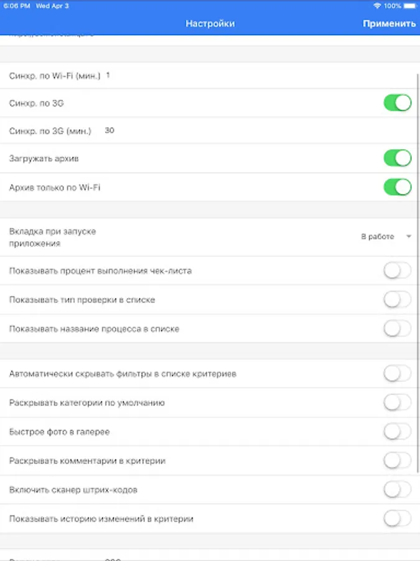420x561 pixels.
Task: Switch on Включить сканер штрих-кодов
Action: (398, 490)
